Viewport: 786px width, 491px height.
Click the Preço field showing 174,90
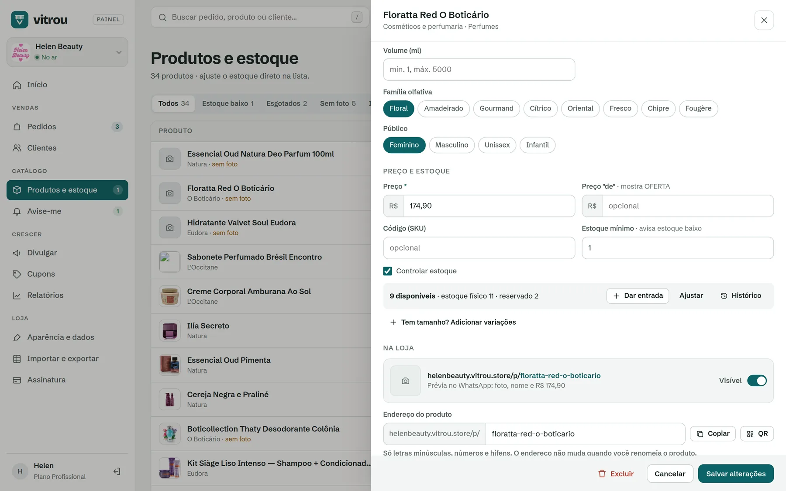tap(489, 206)
